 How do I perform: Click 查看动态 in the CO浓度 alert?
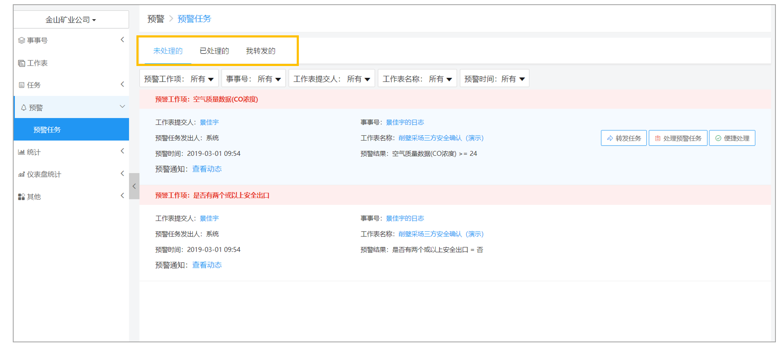click(x=207, y=169)
